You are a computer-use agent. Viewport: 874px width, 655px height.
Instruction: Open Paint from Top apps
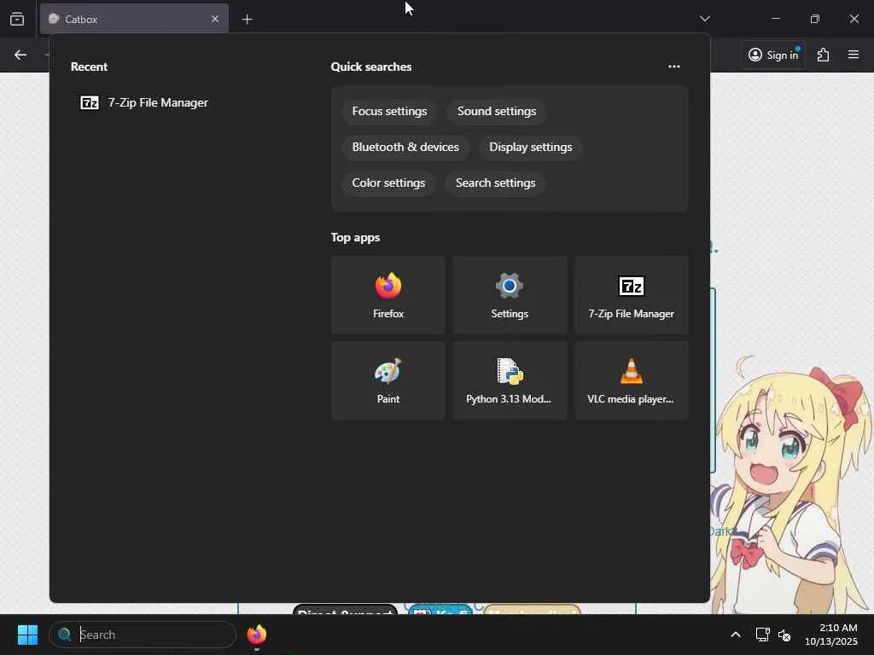click(x=388, y=380)
